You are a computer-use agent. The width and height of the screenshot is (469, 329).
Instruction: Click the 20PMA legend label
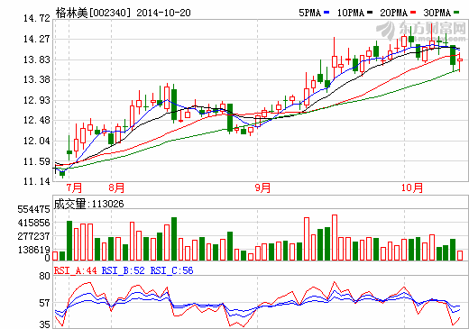(393, 13)
